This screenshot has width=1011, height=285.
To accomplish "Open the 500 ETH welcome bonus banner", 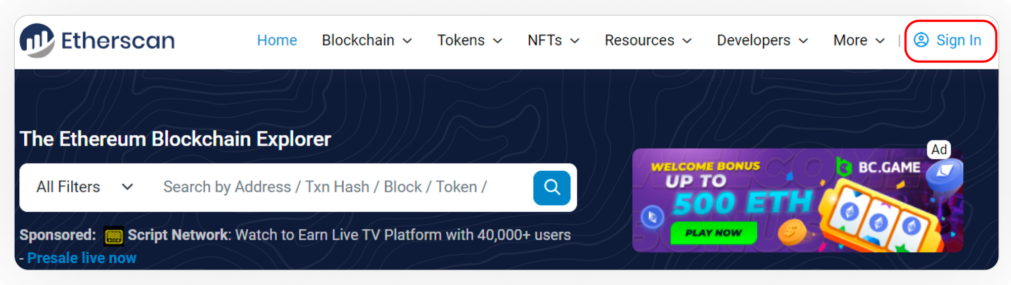I will [x=743, y=202].
